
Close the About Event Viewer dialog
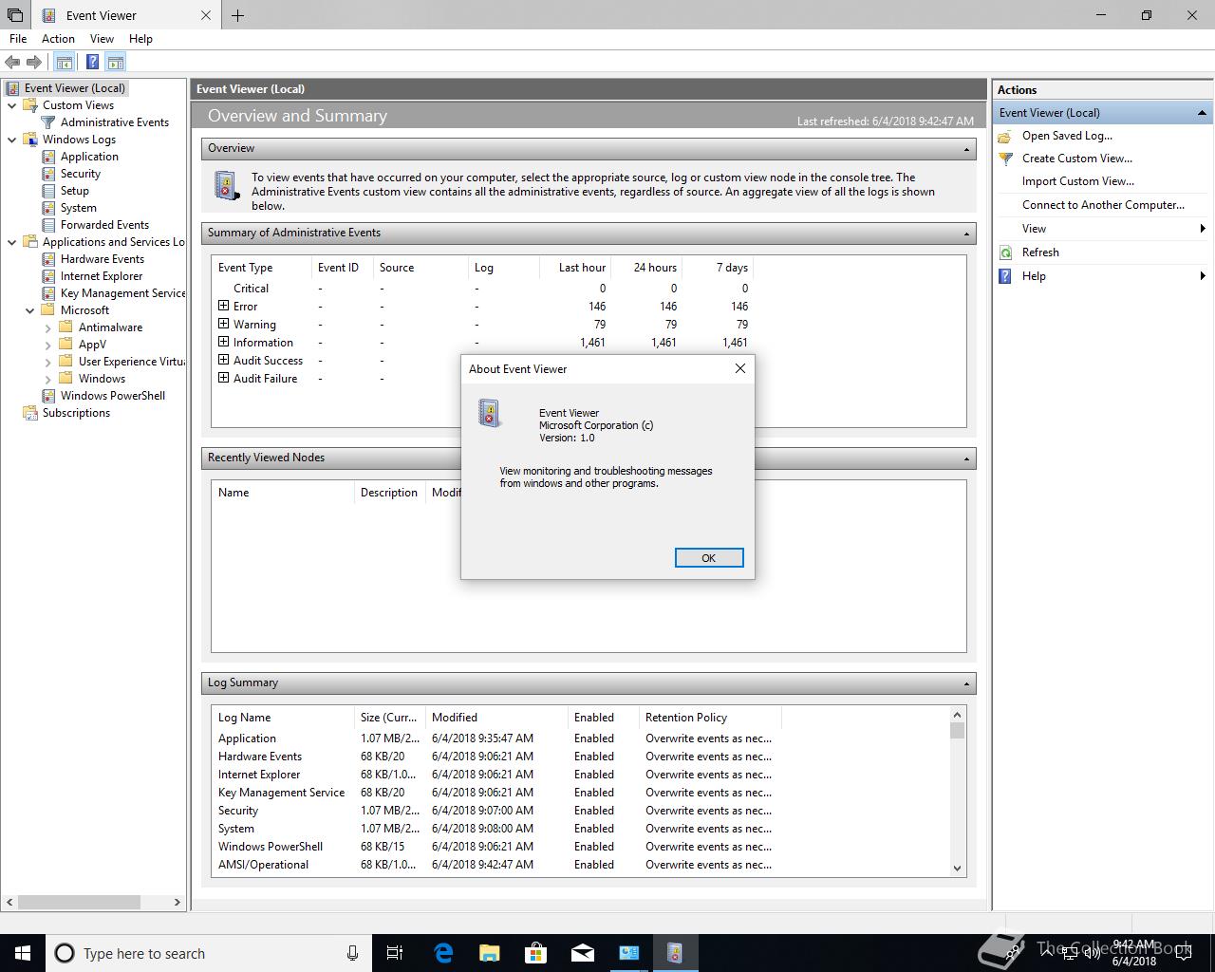point(740,368)
